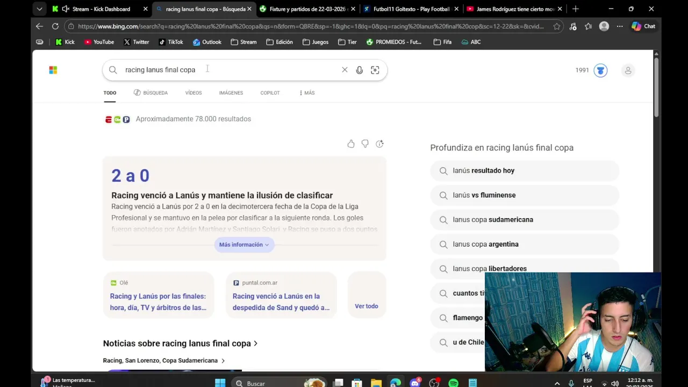Open Windows Start menu
Screen dimensions: 688x387
pyautogui.click(x=220, y=383)
